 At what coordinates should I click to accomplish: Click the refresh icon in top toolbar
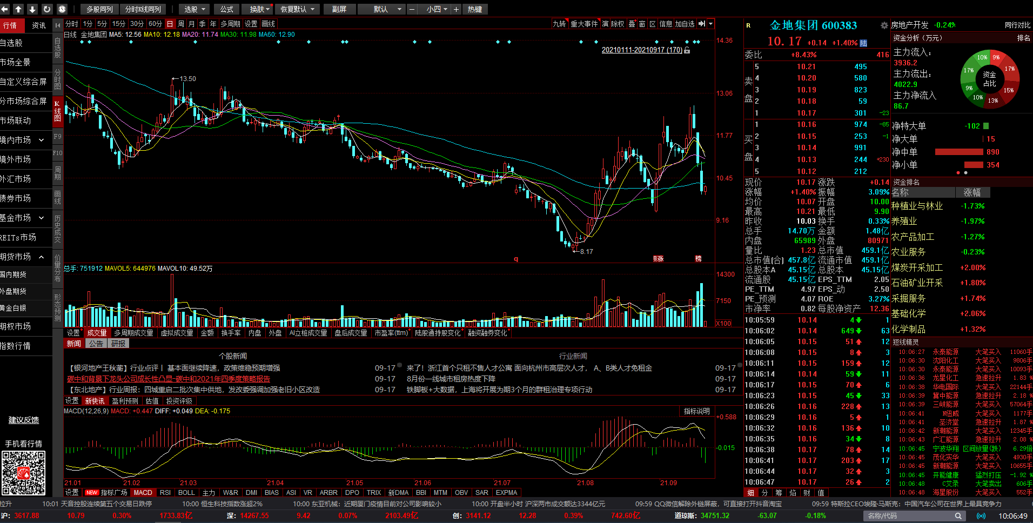click(47, 9)
